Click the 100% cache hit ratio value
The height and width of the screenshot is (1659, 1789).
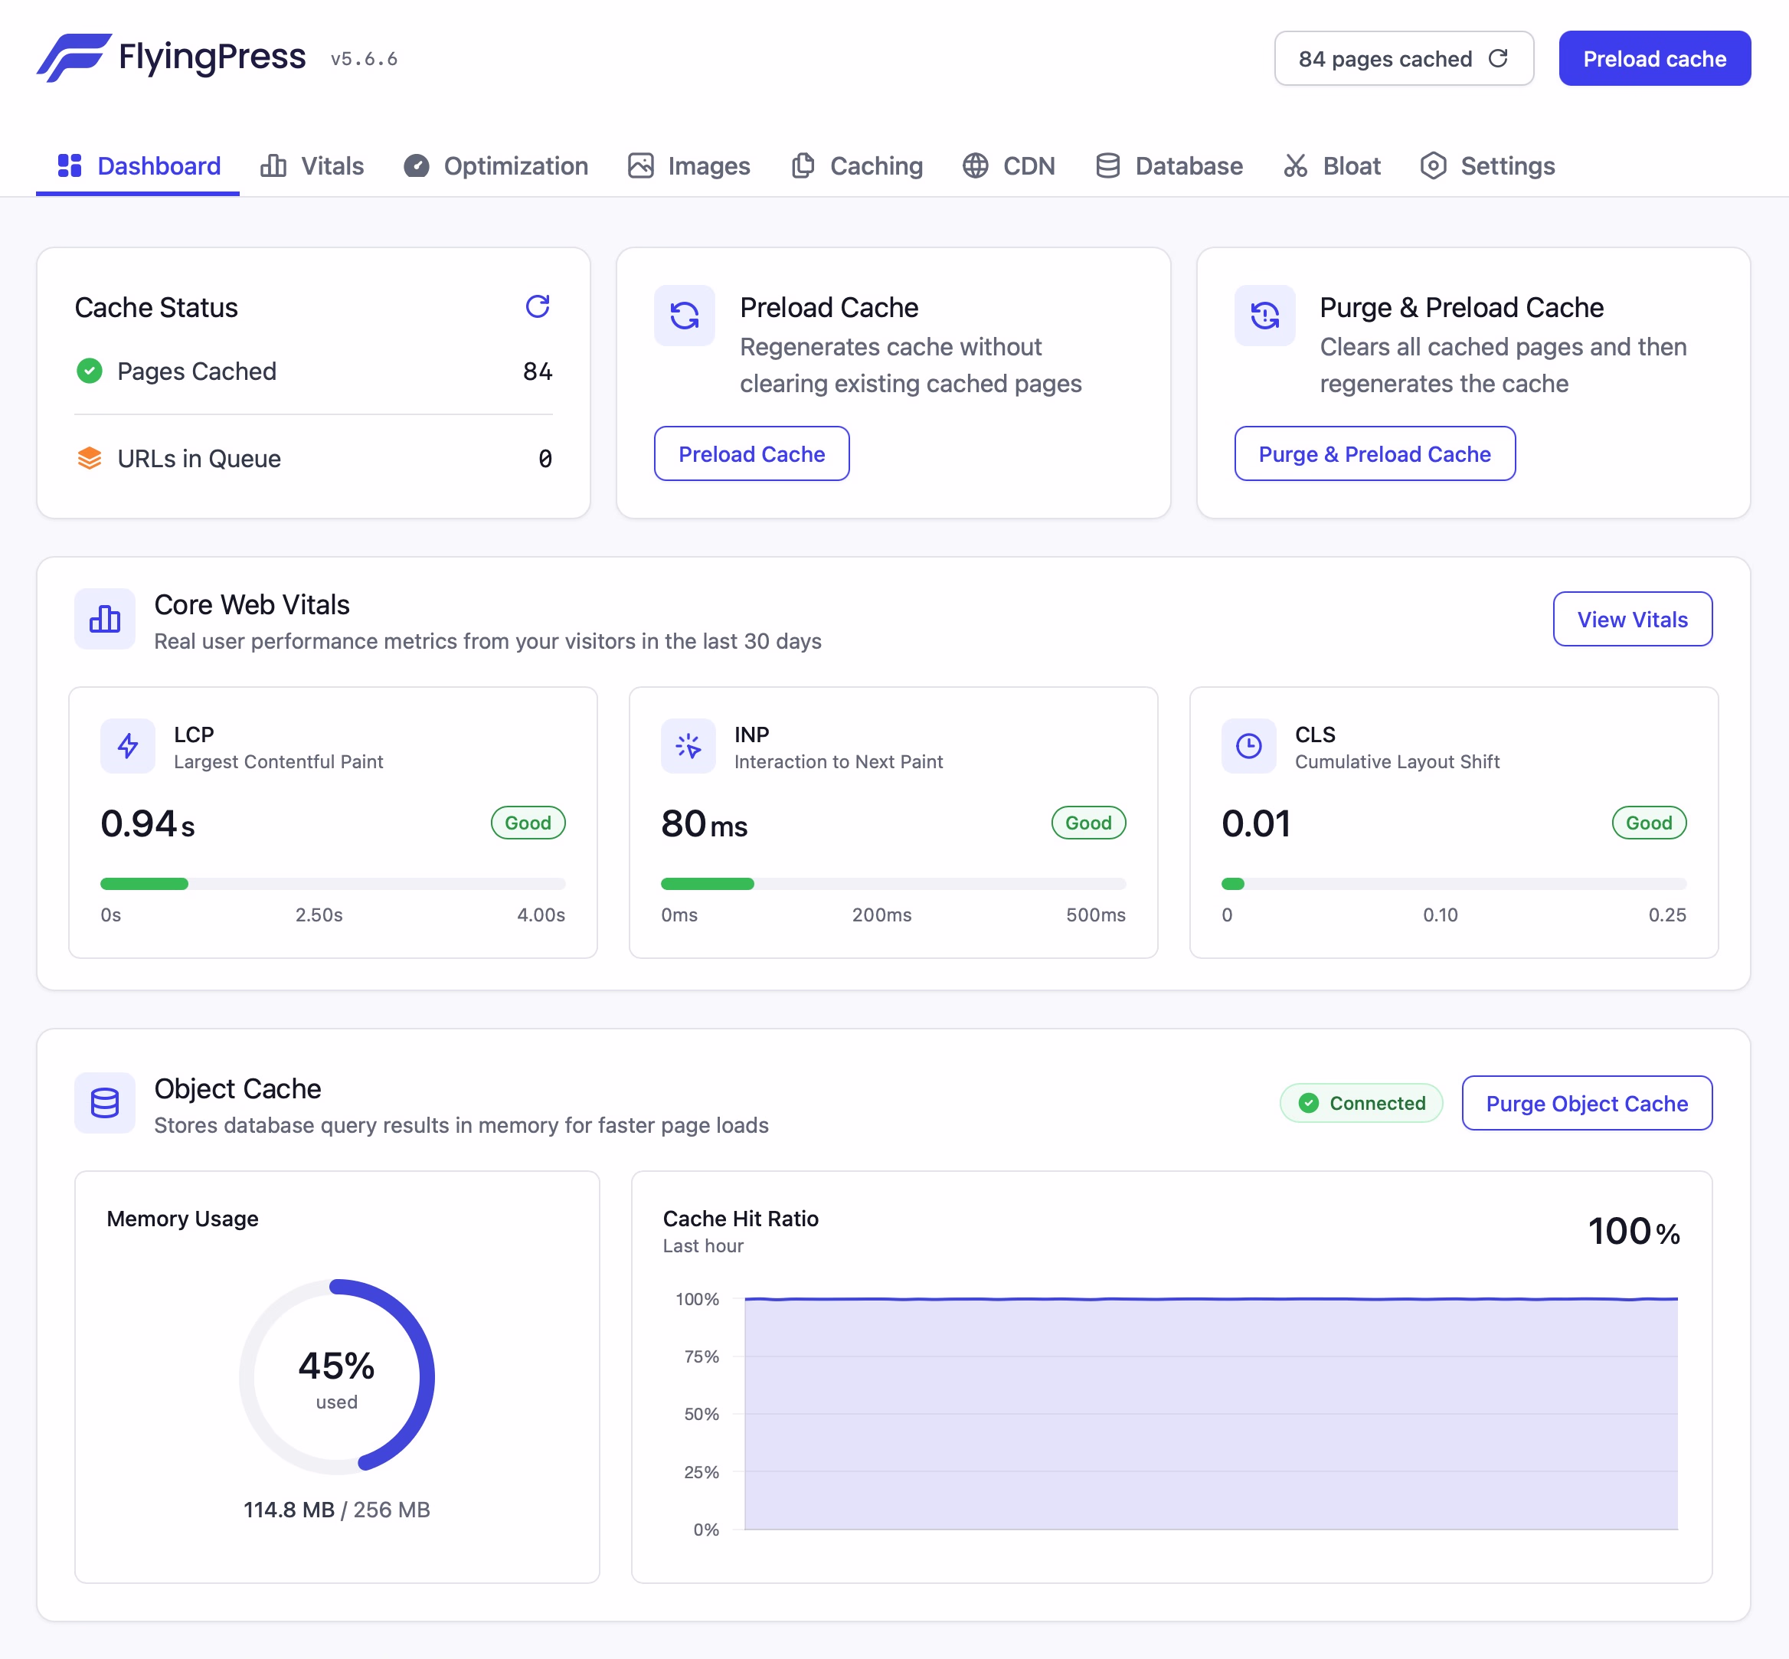(1633, 1231)
